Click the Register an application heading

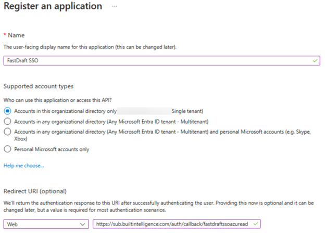53,6
